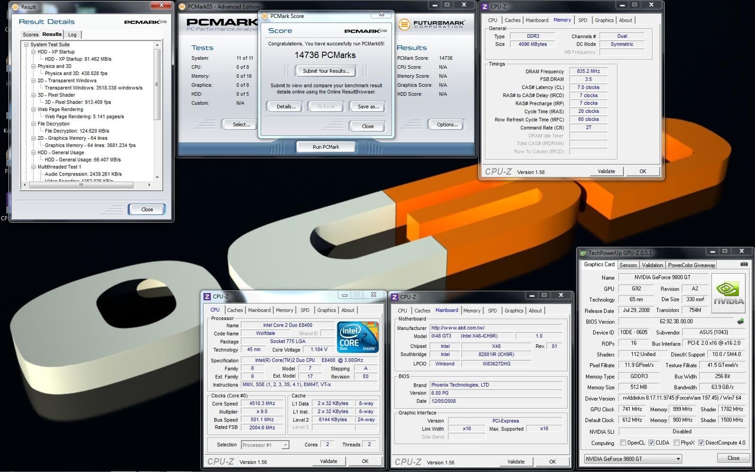Open the Sensors tab in GPU-Z
This screenshot has width=755, height=472.
[x=628, y=265]
